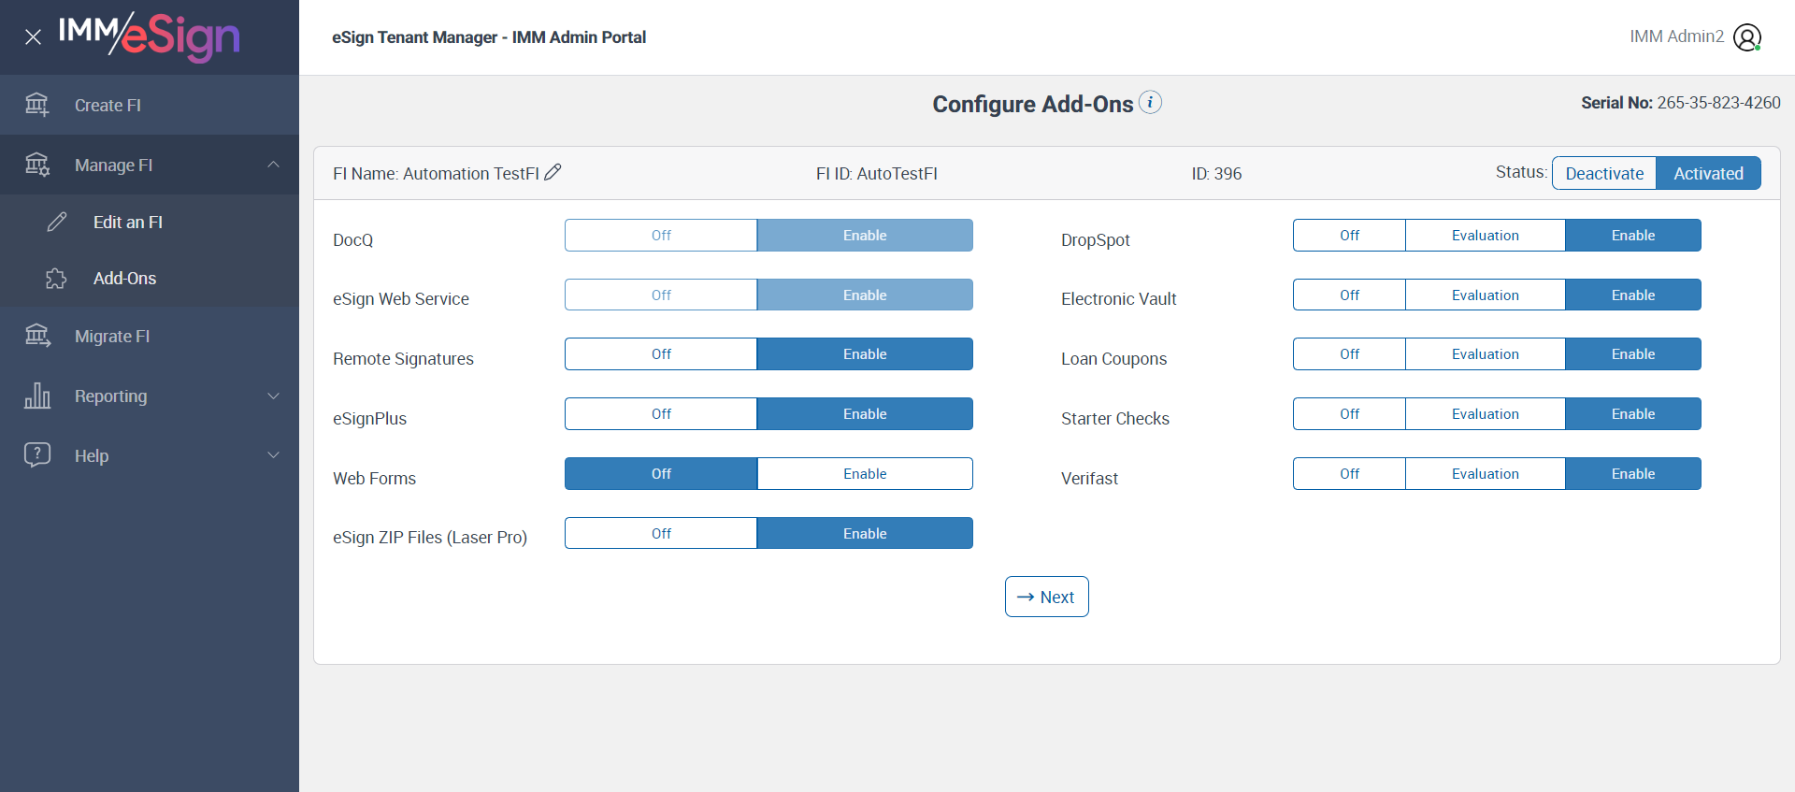Image resolution: width=1795 pixels, height=792 pixels.
Task: Open the IMM Admin2 user avatar
Action: [x=1746, y=37]
